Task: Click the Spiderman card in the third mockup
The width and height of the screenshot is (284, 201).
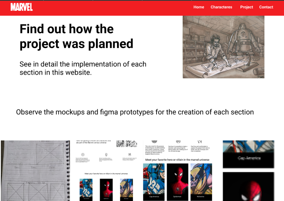Action: coord(178,182)
